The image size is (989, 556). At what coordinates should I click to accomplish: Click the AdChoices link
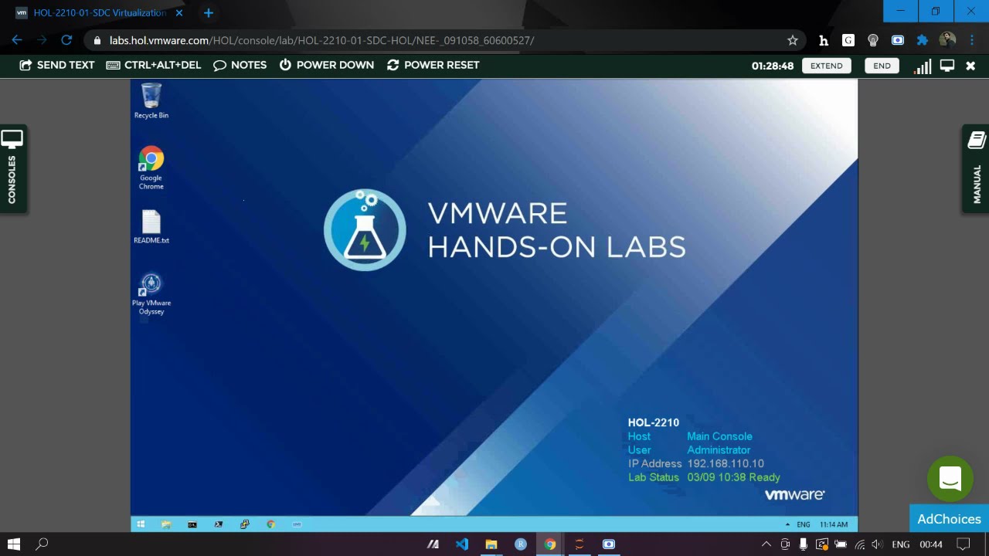point(949,519)
